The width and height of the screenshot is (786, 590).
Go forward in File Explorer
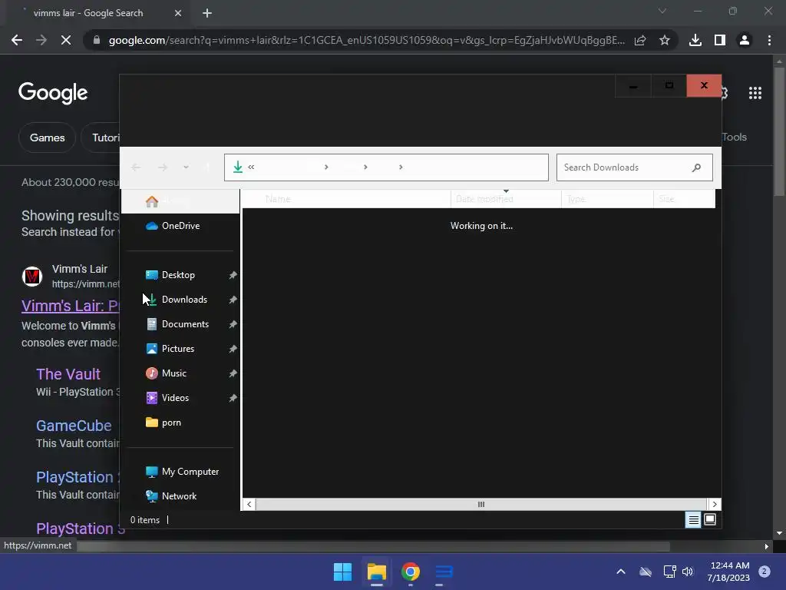coord(163,167)
